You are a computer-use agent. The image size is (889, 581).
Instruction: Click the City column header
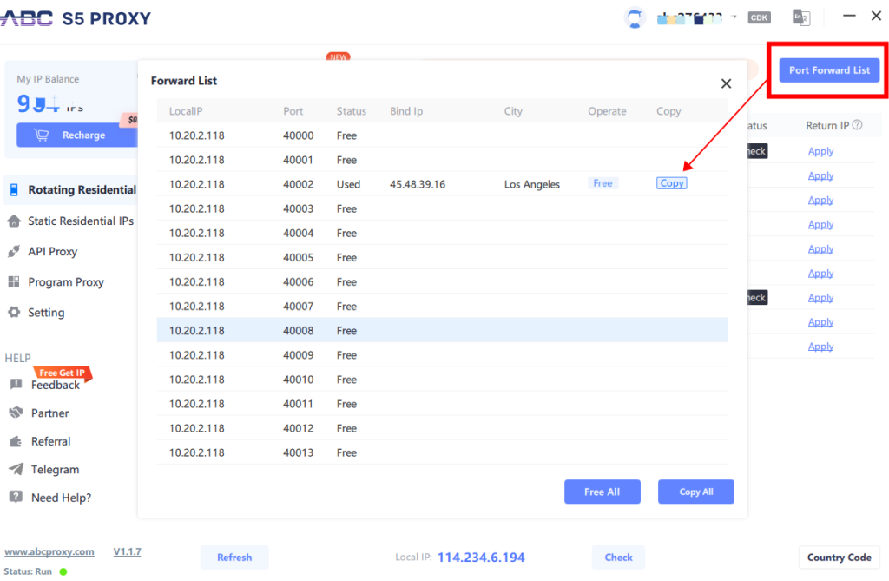pos(513,111)
